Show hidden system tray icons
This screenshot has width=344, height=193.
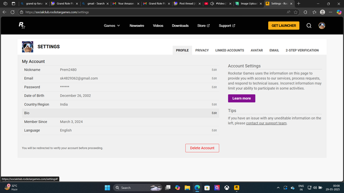[x=278, y=188]
